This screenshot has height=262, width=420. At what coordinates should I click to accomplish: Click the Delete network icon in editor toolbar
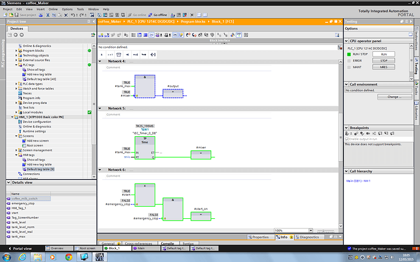[x=107, y=35]
